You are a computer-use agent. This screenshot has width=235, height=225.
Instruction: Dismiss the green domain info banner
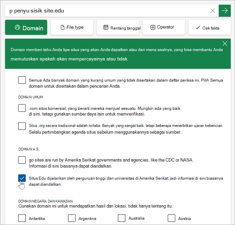click(225, 43)
